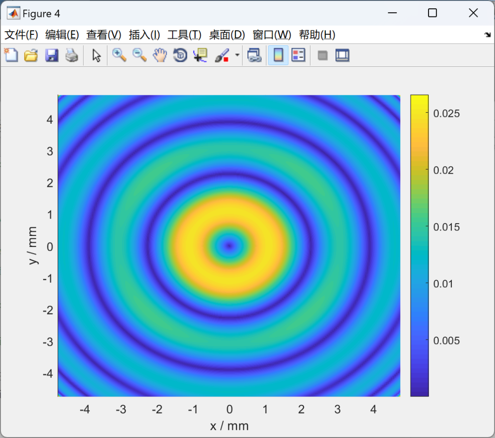Select the 'y / mm' axis label

pyautogui.click(x=33, y=246)
